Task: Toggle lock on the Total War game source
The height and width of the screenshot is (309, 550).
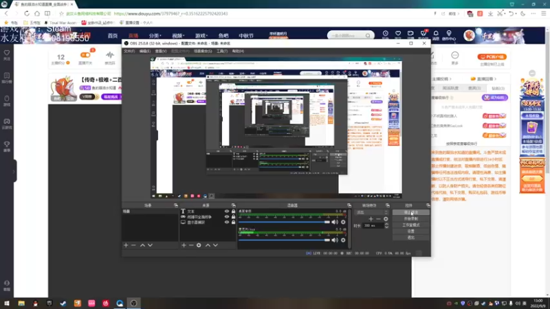Action: tap(233, 217)
